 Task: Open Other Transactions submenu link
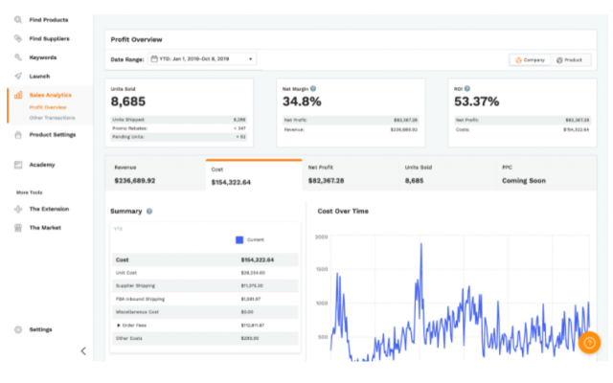pyautogui.click(x=52, y=118)
